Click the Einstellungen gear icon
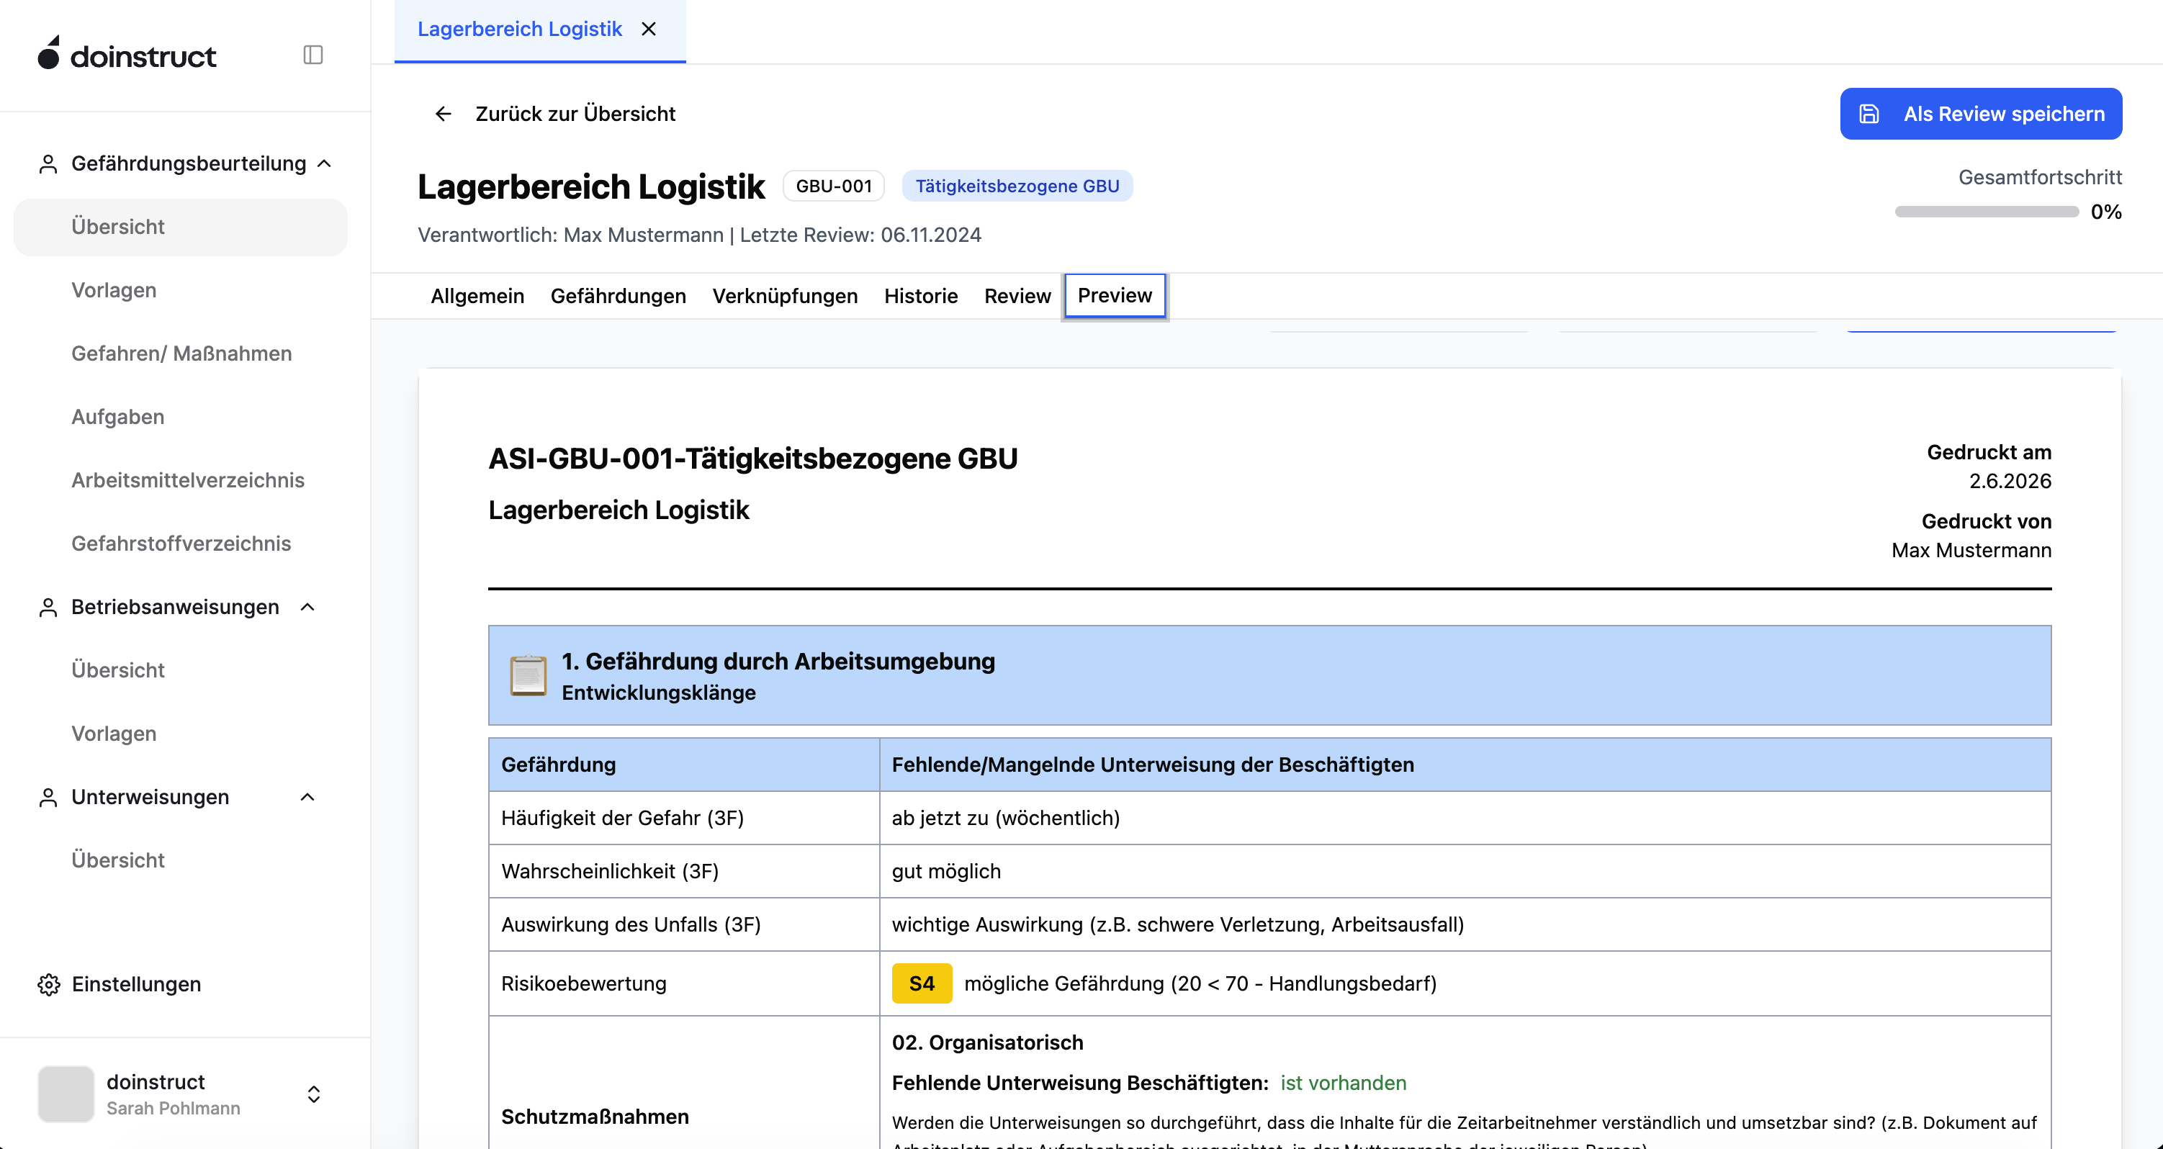This screenshot has width=2163, height=1149. tap(49, 985)
